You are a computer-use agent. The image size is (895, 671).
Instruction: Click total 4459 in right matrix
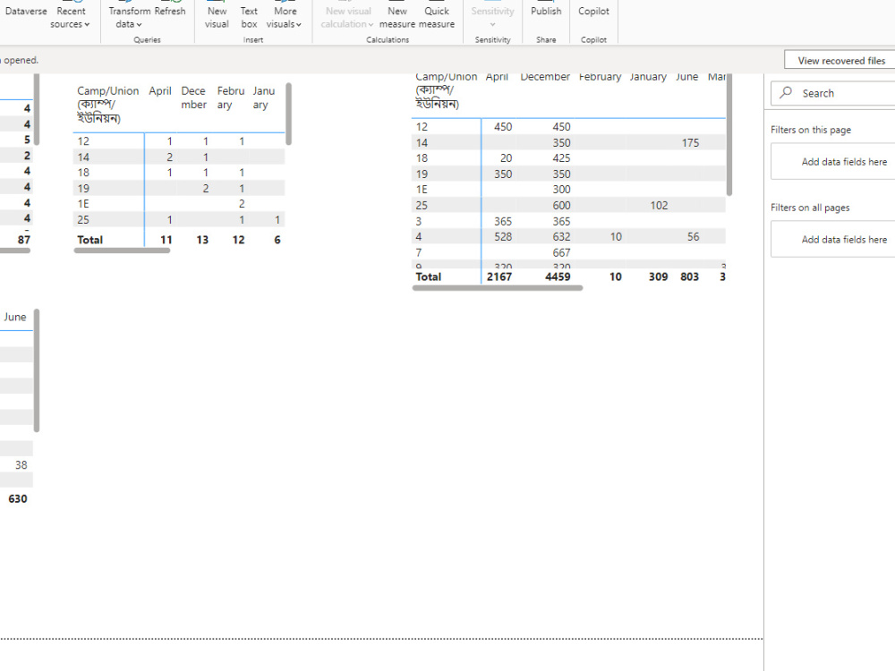558,276
